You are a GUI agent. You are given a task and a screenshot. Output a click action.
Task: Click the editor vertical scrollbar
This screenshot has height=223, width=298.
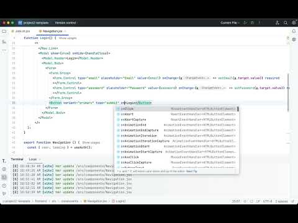288,92
